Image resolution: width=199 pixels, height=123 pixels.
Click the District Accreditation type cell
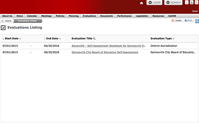pyautogui.click(x=164, y=46)
